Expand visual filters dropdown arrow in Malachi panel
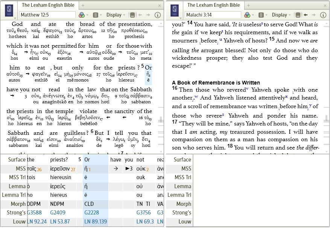 click(253, 15)
